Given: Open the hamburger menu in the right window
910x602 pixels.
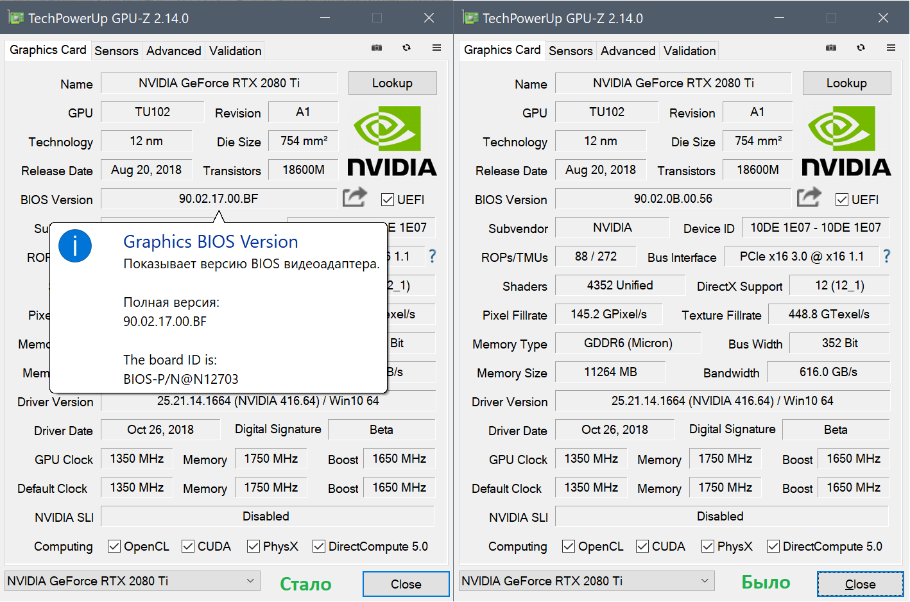Looking at the screenshot, I should 891,47.
